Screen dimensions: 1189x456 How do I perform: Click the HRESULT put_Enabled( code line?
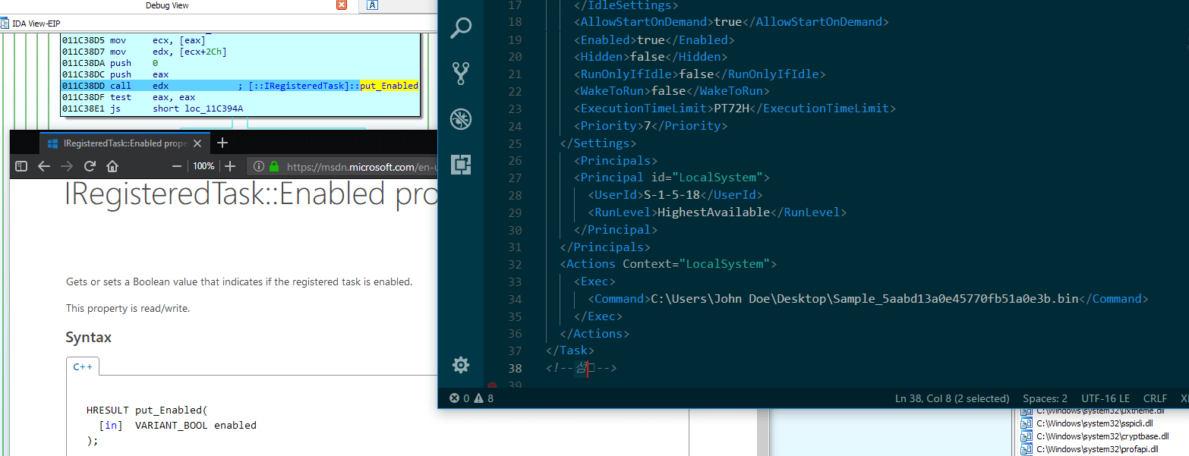147,410
